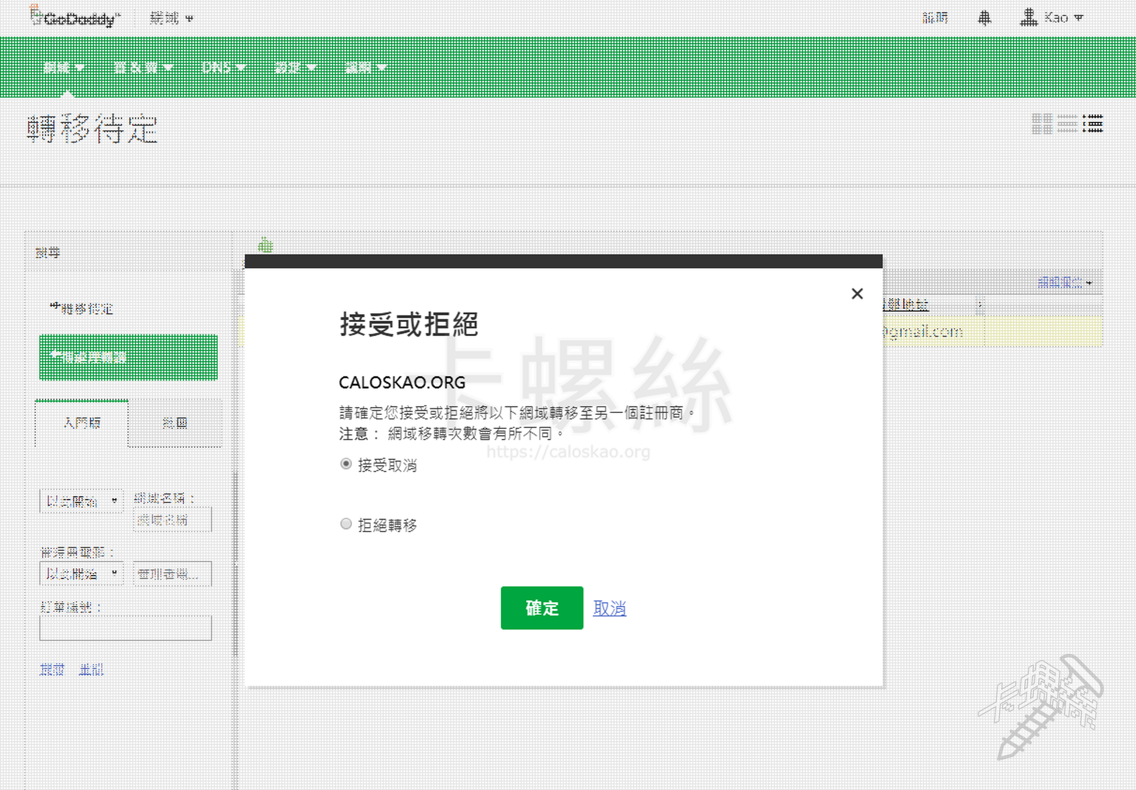Close the 接受或拒絕 dialog with X
This screenshot has height=790, width=1136.
click(x=857, y=294)
